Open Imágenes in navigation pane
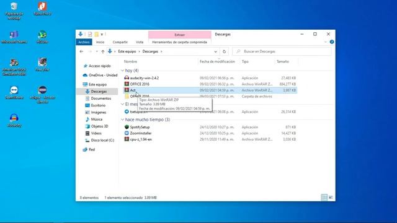This screenshot has height=223, width=397. pyautogui.click(x=96, y=112)
